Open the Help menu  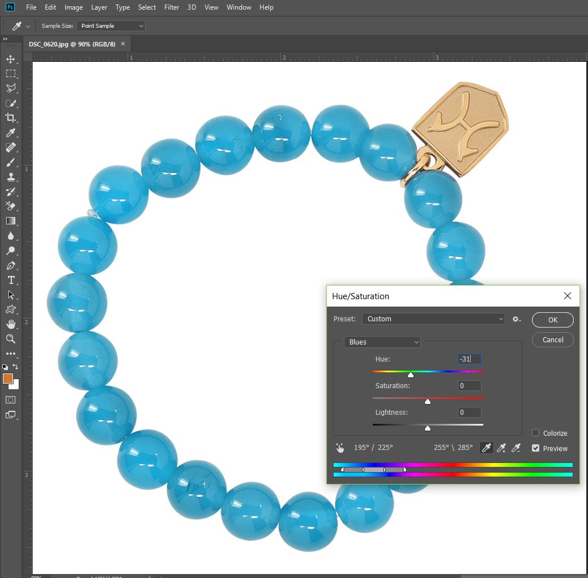(266, 7)
